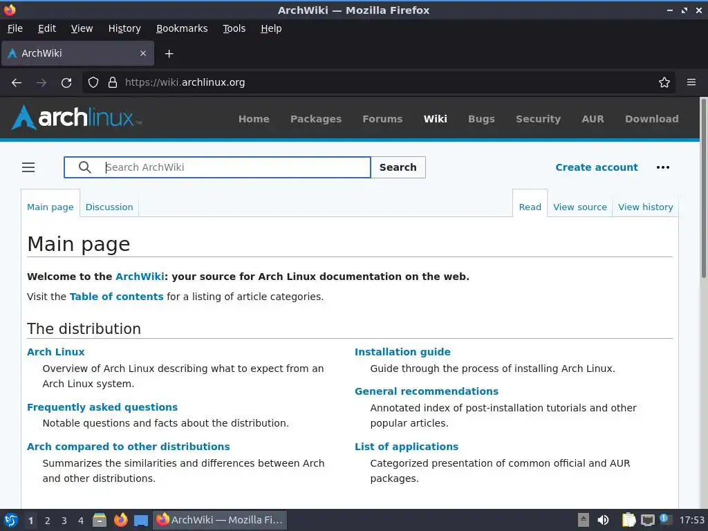Open the shield tracking protection icon

93,83
